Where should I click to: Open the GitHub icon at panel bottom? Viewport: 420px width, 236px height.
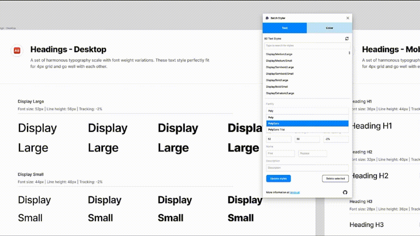click(345, 193)
